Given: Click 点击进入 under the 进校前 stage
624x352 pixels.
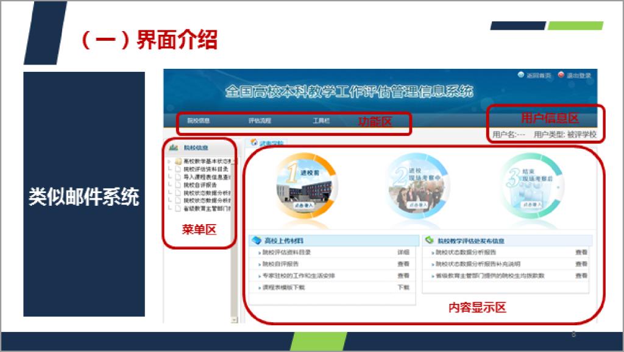Looking at the screenshot, I should coord(303,205).
